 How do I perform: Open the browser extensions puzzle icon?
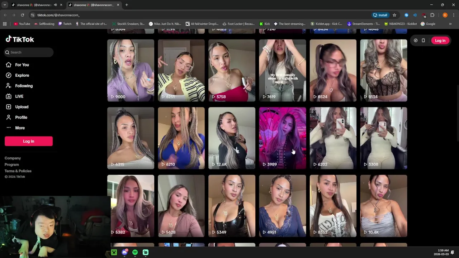[432, 15]
